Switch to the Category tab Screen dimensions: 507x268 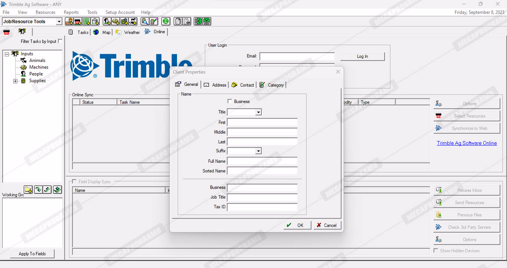(271, 85)
